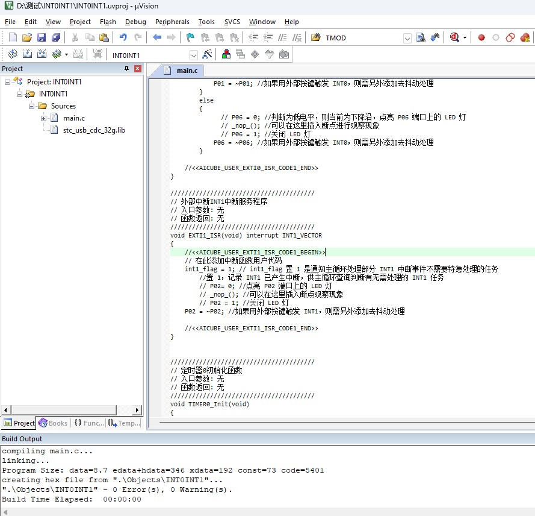Click the TMOD find text field
Screen dimensions: 535x516
click(x=363, y=38)
